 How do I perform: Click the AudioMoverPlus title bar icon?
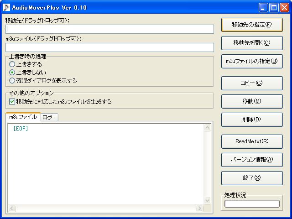click(x=7, y=7)
